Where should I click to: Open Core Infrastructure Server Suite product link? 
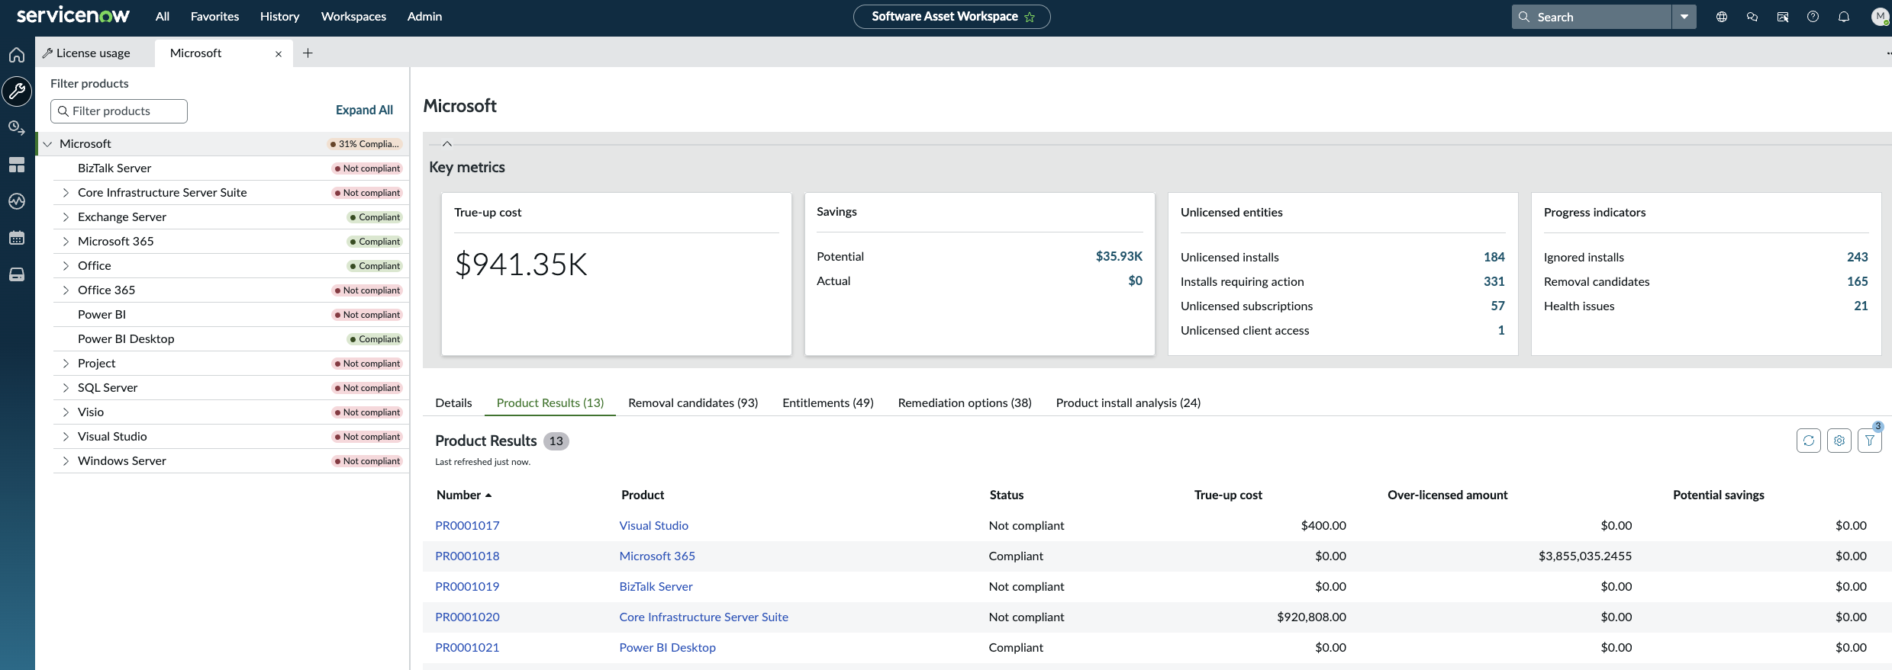point(704,617)
